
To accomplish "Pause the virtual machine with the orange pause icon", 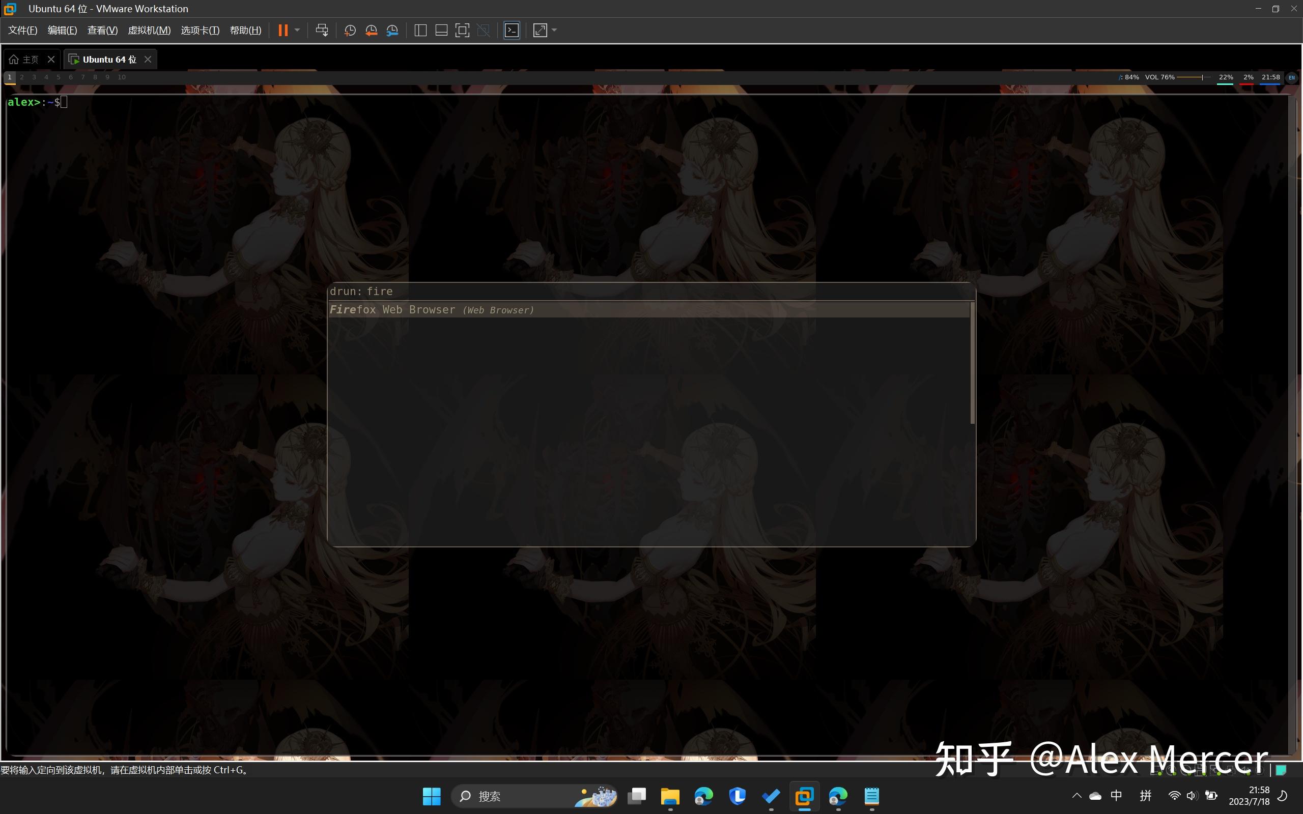I will pos(282,30).
